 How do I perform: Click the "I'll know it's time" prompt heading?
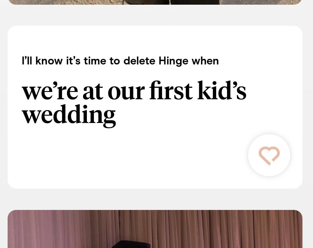pos(120,61)
